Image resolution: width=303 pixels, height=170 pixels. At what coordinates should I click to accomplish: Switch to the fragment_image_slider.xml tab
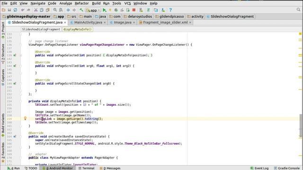tap(165, 22)
